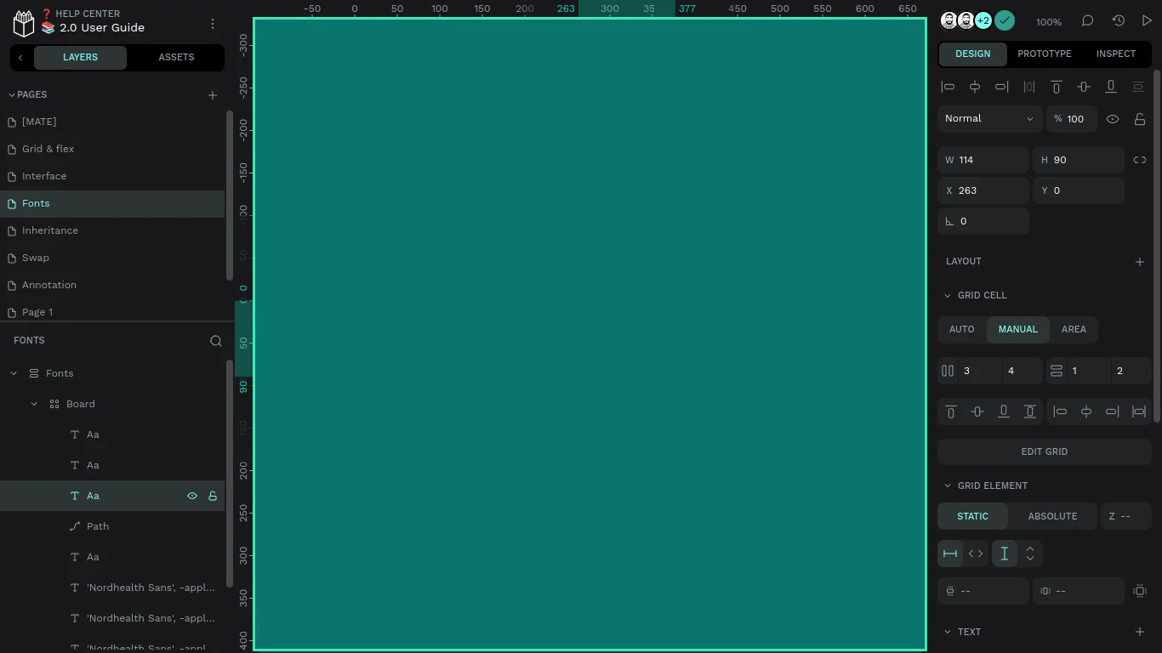This screenshot has height=653, width=1162.
Task: Open version history clock icon
Action: pyautogui.click(x=1118, y=21)
